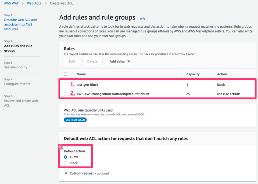Click the Name column header
The image size is (258, 184).
coord(81,74)
